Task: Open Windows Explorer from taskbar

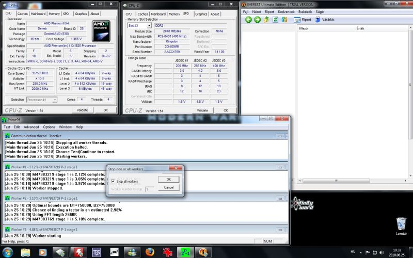Action: click(x=25, y=252)
